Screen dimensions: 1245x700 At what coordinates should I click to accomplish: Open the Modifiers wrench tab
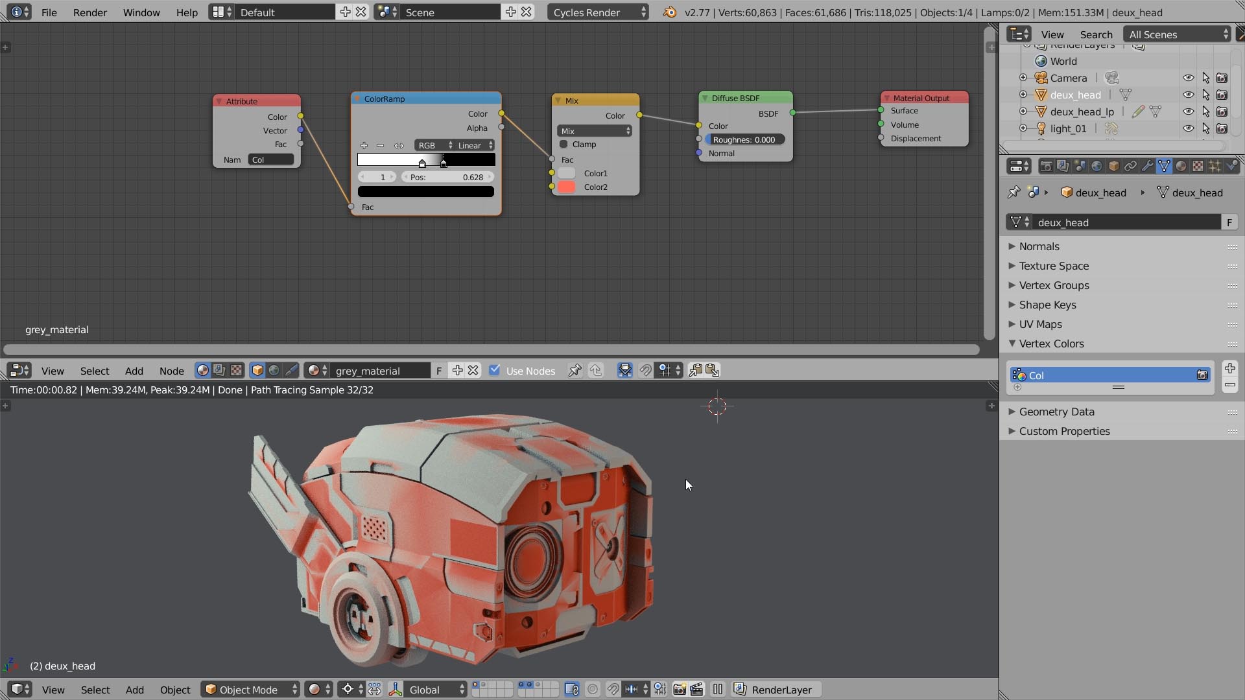[1147, 167]
